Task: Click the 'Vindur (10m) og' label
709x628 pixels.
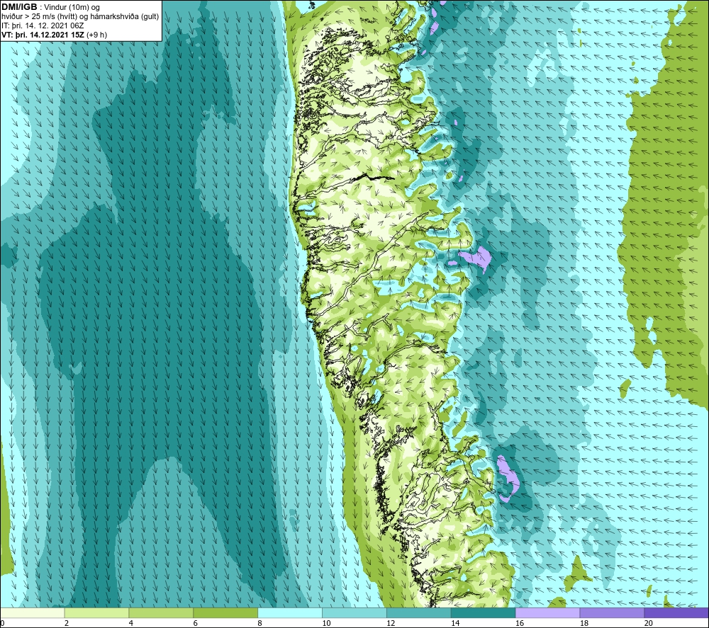Action: 73,8
